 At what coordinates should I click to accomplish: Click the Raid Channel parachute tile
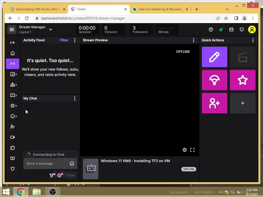214,80
